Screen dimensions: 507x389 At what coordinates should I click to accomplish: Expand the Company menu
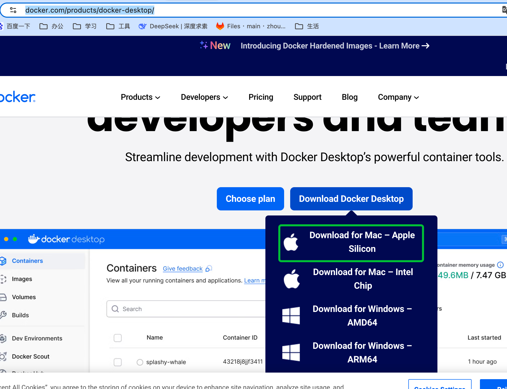[398, 97]
